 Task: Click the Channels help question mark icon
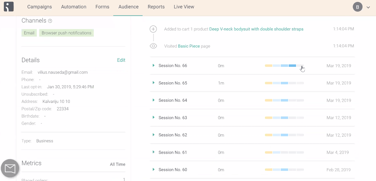click(x=50, y=21)
